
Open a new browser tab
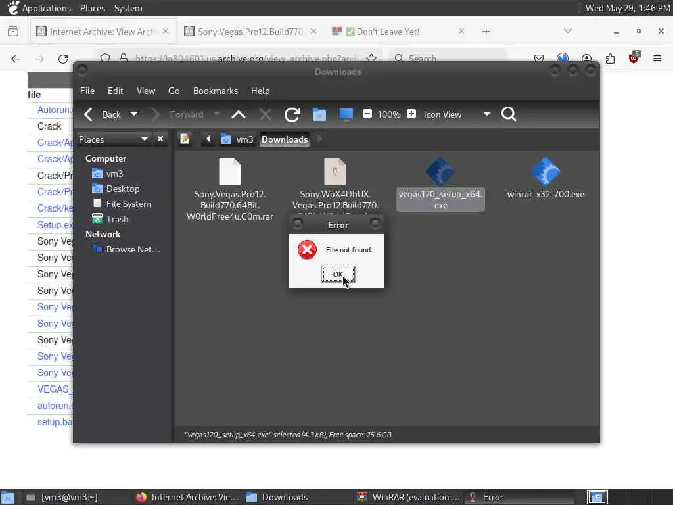[x=486, y=32]
